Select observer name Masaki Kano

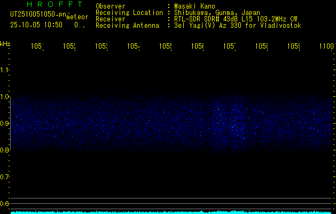pos(196,6)
